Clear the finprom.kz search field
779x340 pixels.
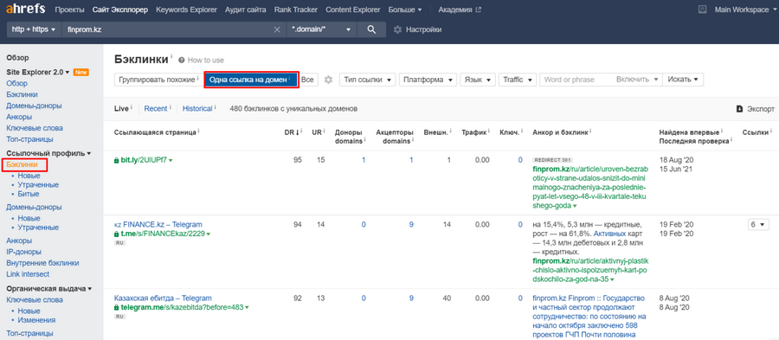pyautogui.click(x=277, y=29)
